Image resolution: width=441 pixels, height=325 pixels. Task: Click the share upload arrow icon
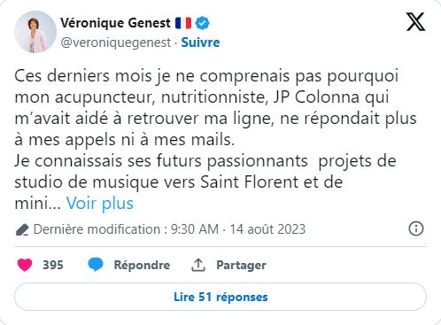(x=198, y=265)
